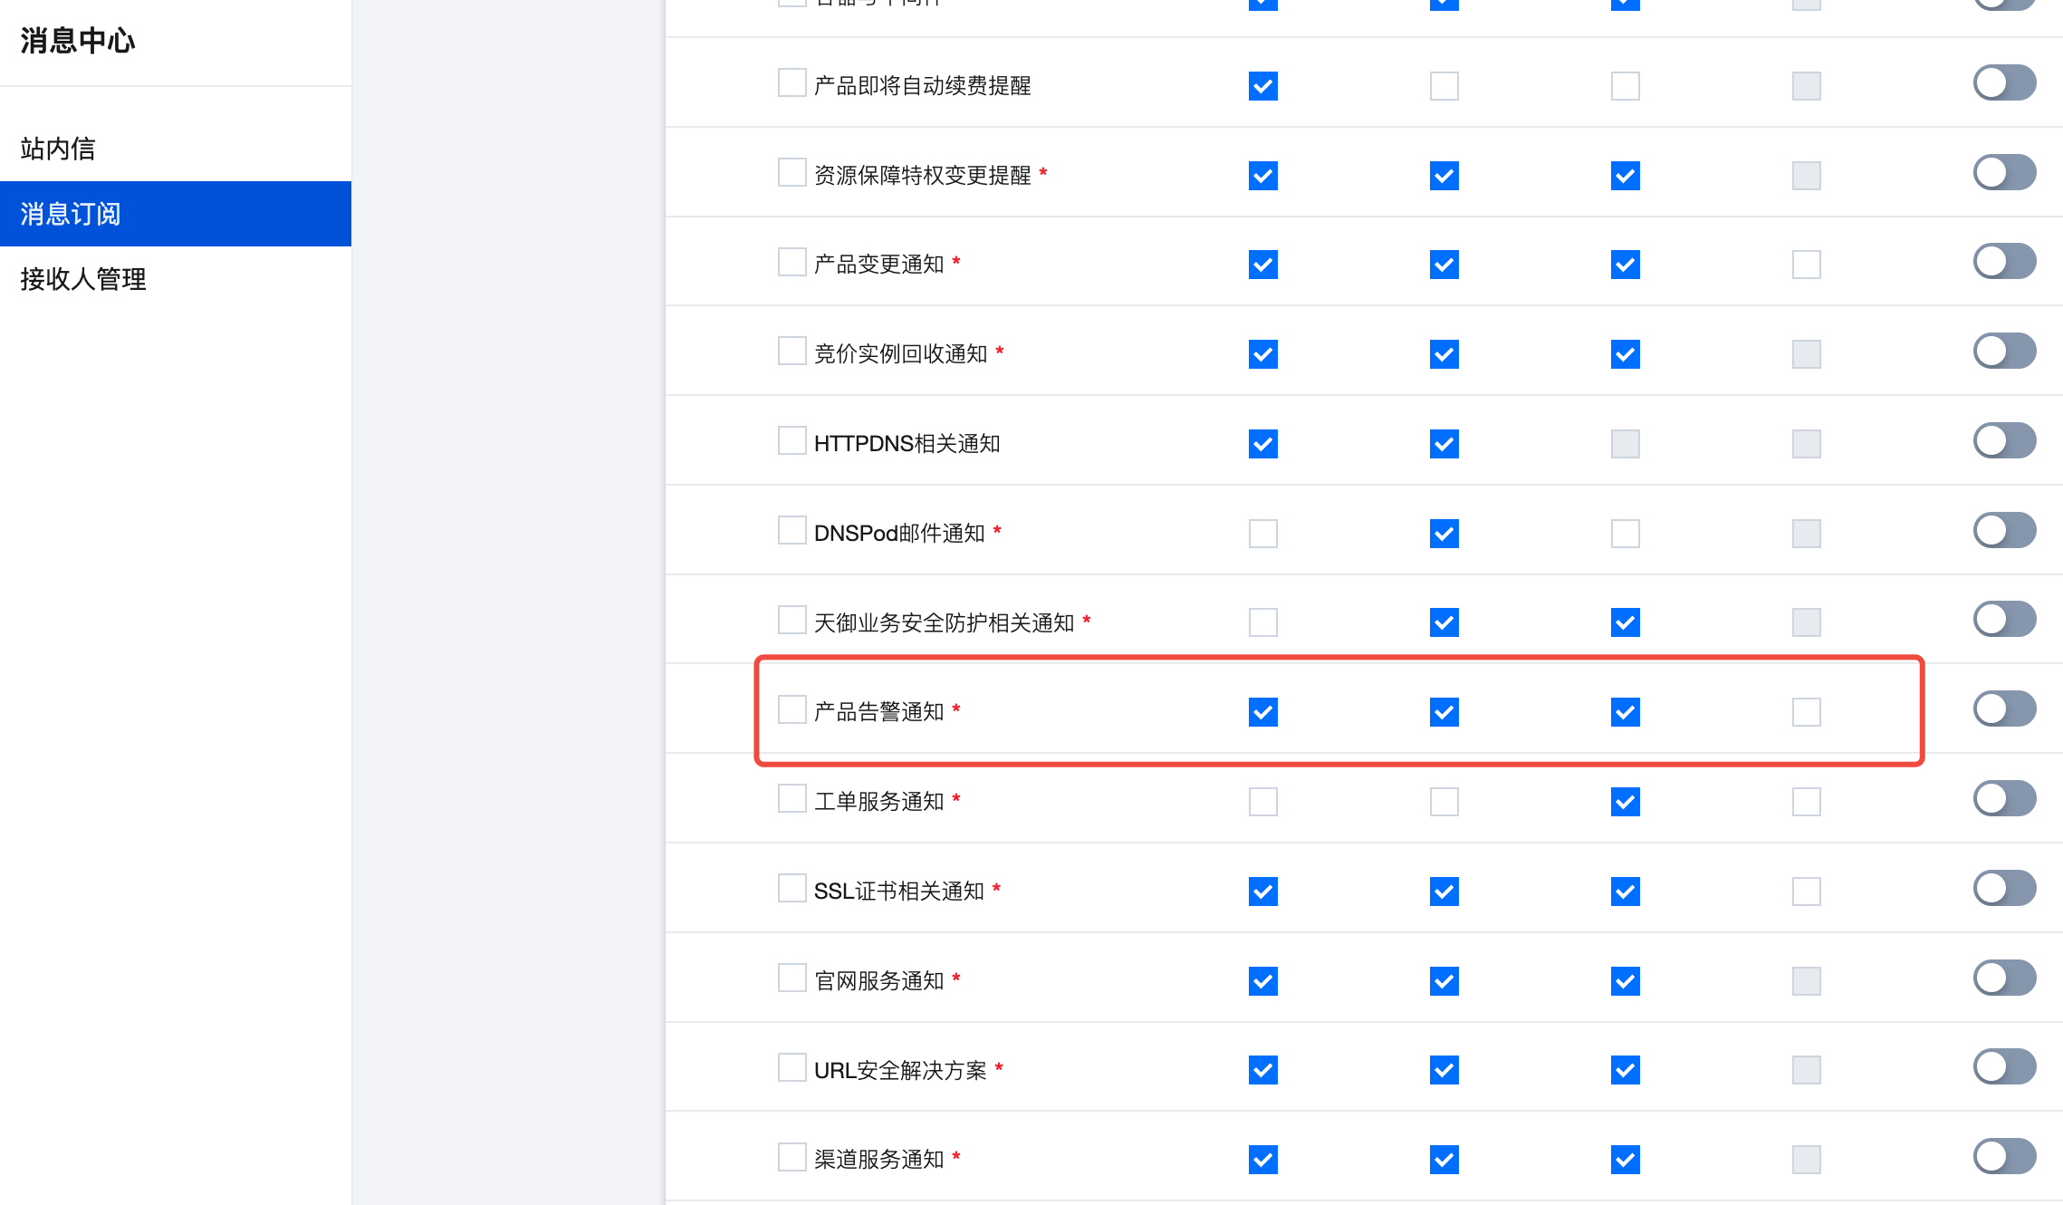
Task: Enable the first channel checkbox for DNSPod邮件通知
Action: pyautogui.click(x=1262, y=533)
